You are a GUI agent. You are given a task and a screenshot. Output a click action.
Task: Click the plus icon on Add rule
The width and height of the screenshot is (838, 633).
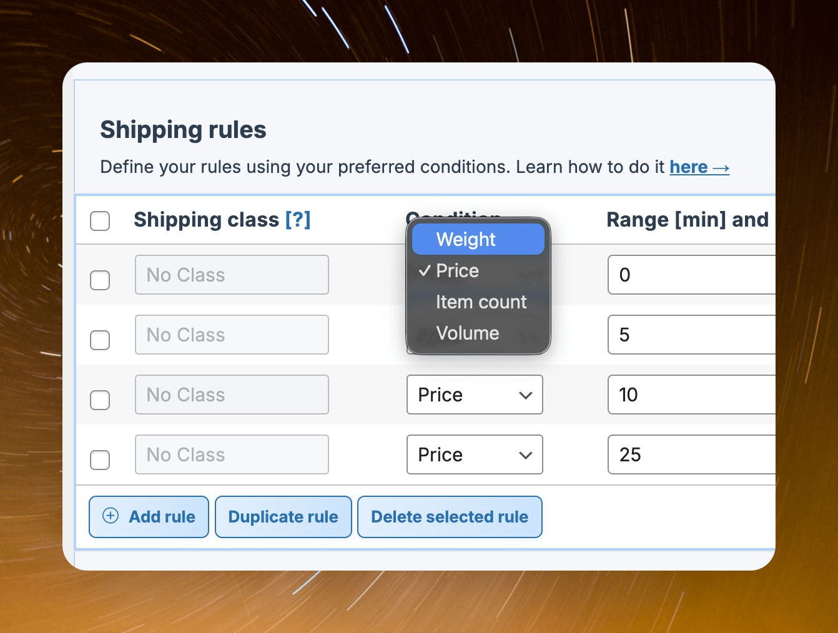click(x=111, y=516)
